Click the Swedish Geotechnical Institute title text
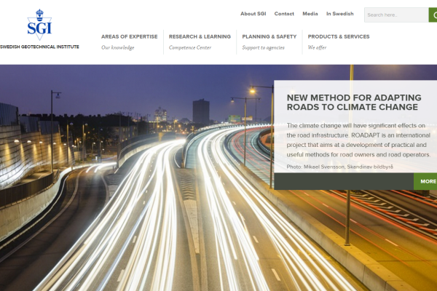437x291 pixels. pos(39,47)
